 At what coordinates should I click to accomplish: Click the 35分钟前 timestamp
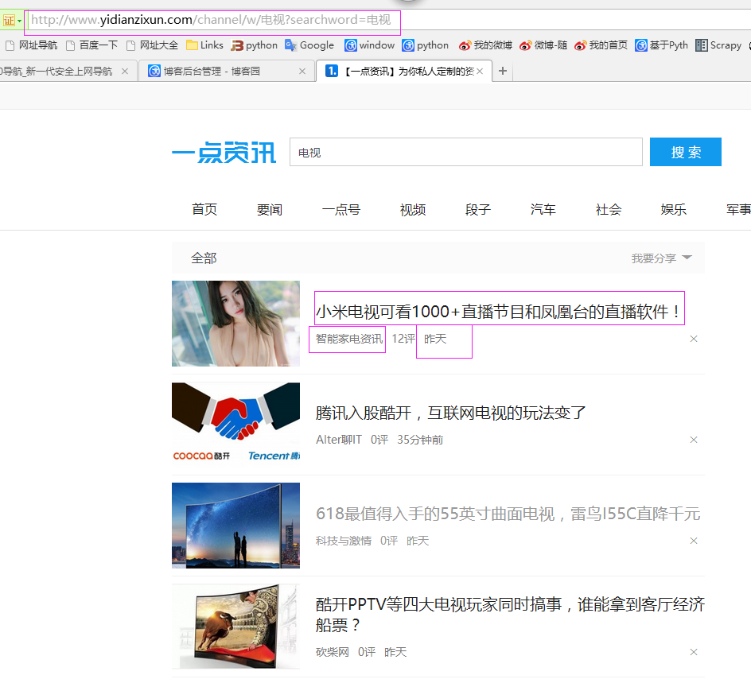coord(420,440)
